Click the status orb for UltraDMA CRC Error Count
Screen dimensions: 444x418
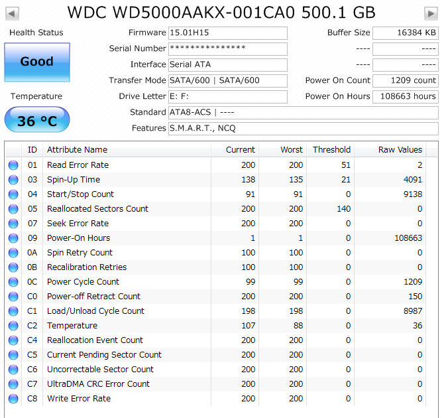13,384
